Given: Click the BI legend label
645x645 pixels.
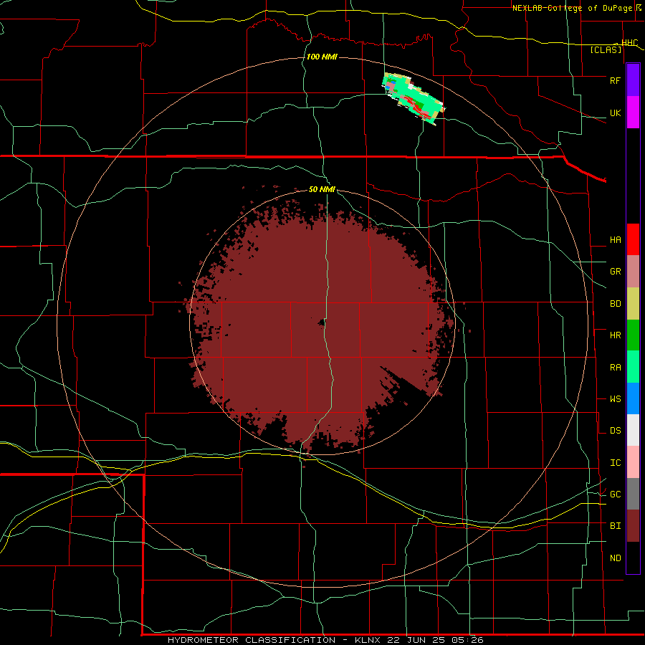Looking at the screenshot, I should tap(615, 526).
